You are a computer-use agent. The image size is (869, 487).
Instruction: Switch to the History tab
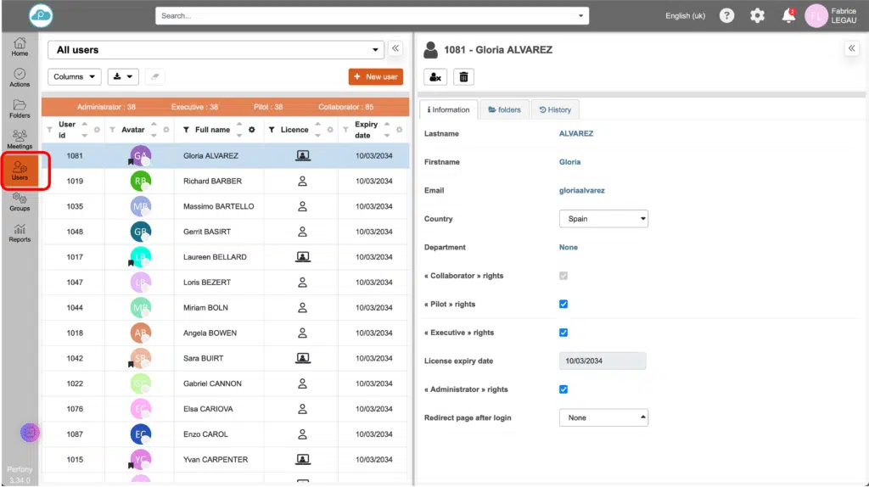556,109
